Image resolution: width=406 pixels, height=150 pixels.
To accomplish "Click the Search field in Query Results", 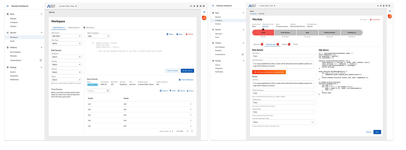I will (x=99, y=91).
